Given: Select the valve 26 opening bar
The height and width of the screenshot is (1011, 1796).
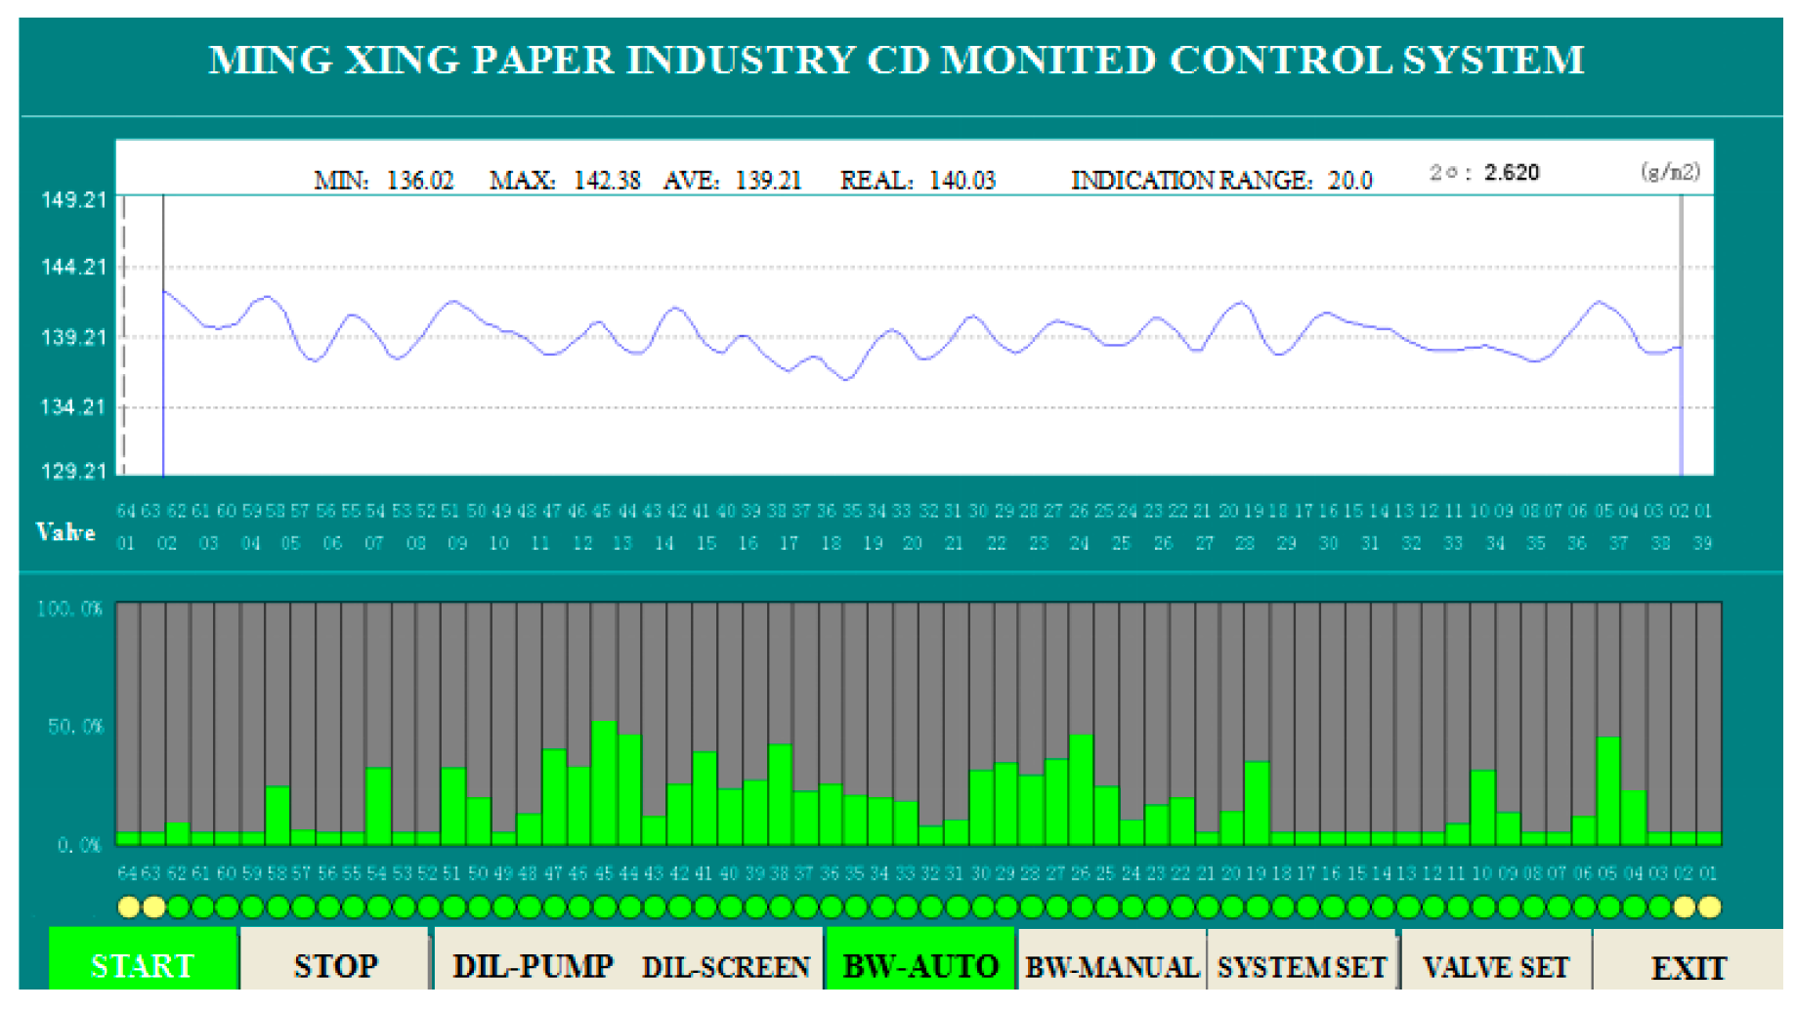Looking at the screenshot, I should point(1081,789).
